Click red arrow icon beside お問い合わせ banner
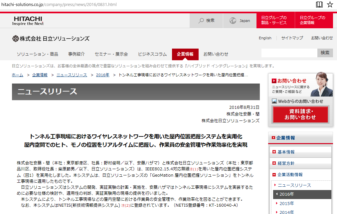The width and height of the screenshot is (337, 214). tap(274, 81)
